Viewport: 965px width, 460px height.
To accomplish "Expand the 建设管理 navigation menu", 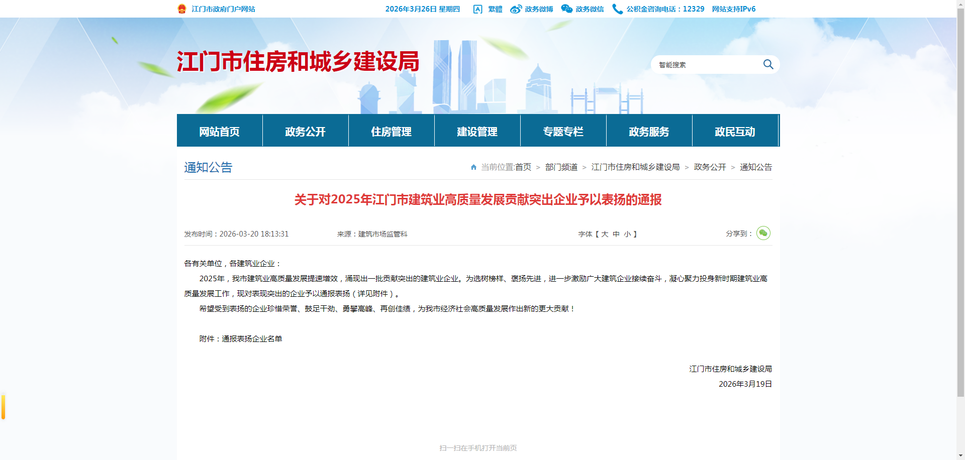I will (477, 131).
